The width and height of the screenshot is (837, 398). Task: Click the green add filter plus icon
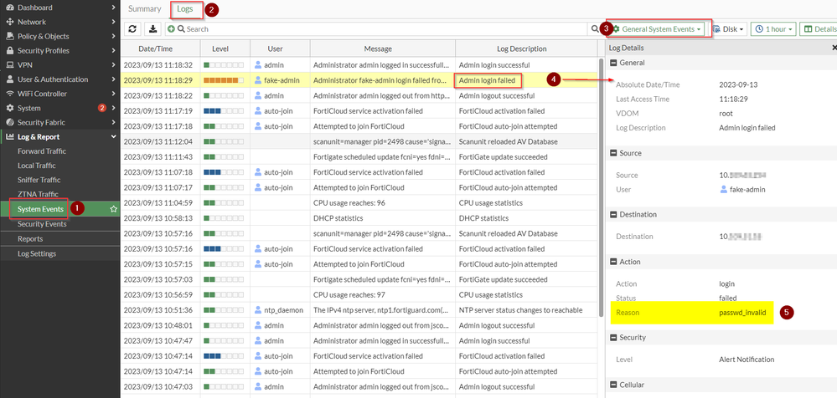click(x=172, y=29)
